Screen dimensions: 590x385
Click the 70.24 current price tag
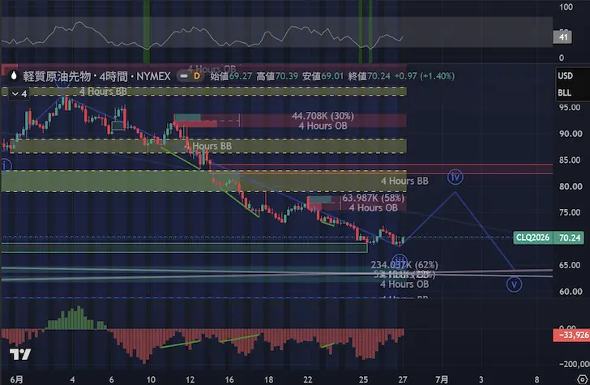tap(569, 237)
